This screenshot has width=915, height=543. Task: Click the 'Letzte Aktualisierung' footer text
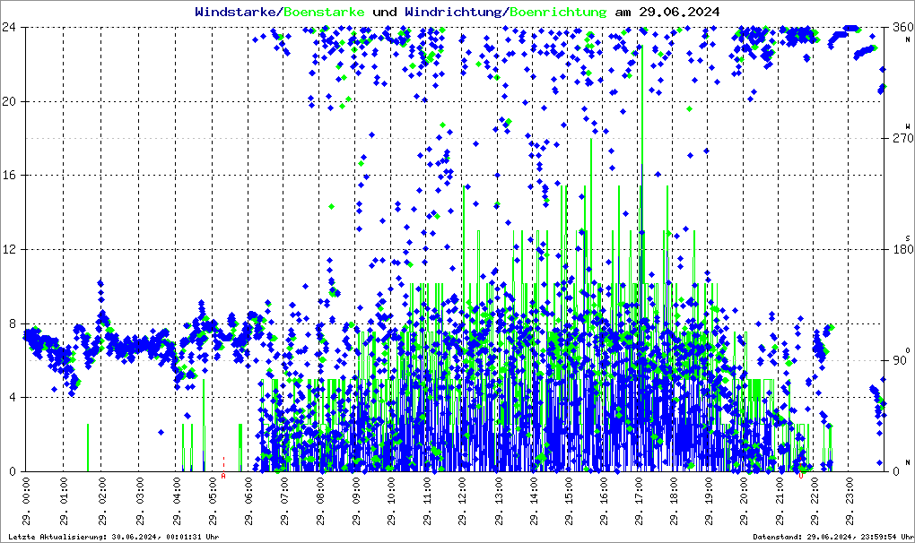click(x=57, y=537)
